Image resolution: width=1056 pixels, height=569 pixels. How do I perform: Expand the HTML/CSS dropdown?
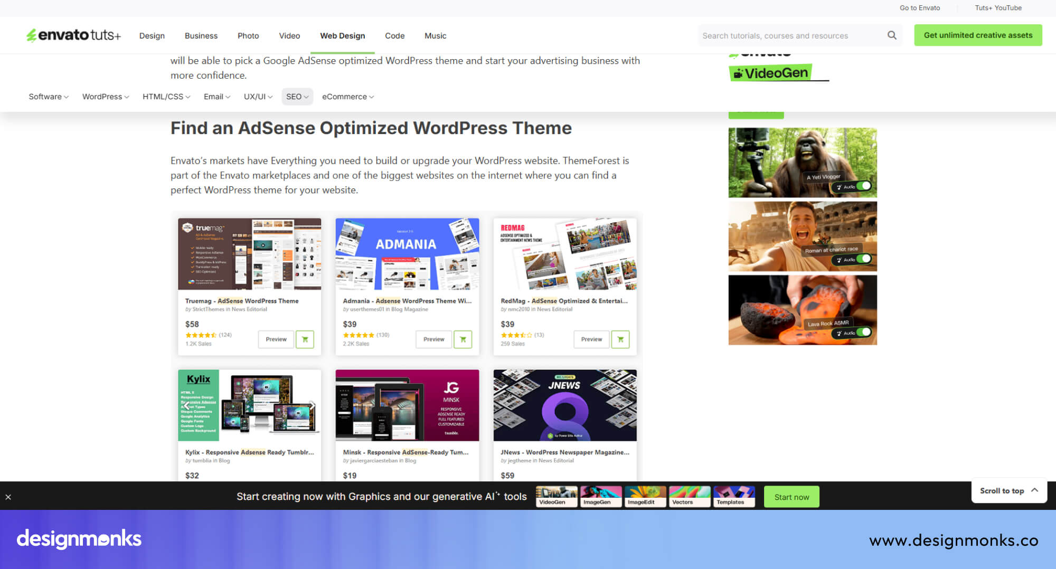166,97
